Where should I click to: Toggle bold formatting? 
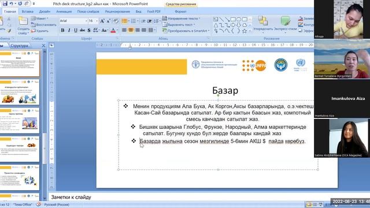tap(62, 30)
